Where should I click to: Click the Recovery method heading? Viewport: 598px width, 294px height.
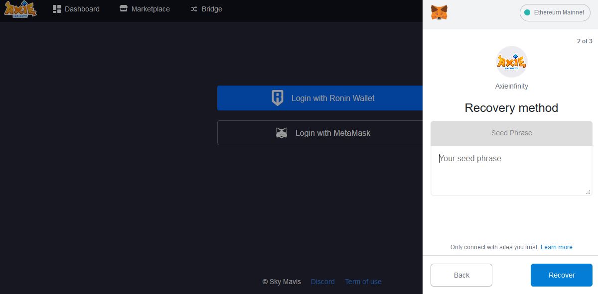[x=511, y=108]
